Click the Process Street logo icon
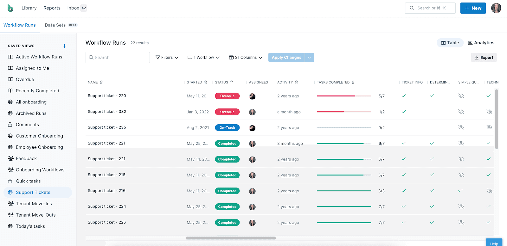Screen dimensions: 507x246 [10, 8]
